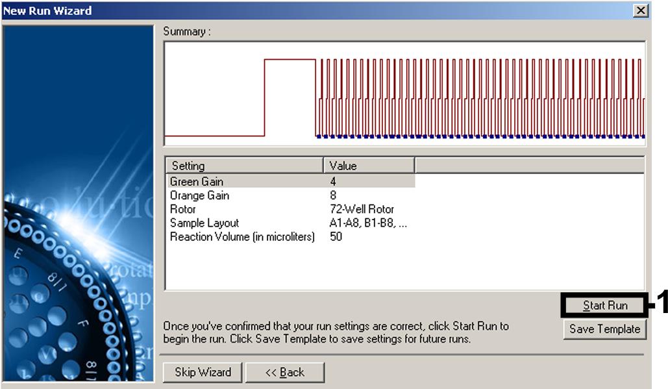Select the Reaction Volume (in microliters) row
Screen dimensions: 668x389
pos(291,236)
